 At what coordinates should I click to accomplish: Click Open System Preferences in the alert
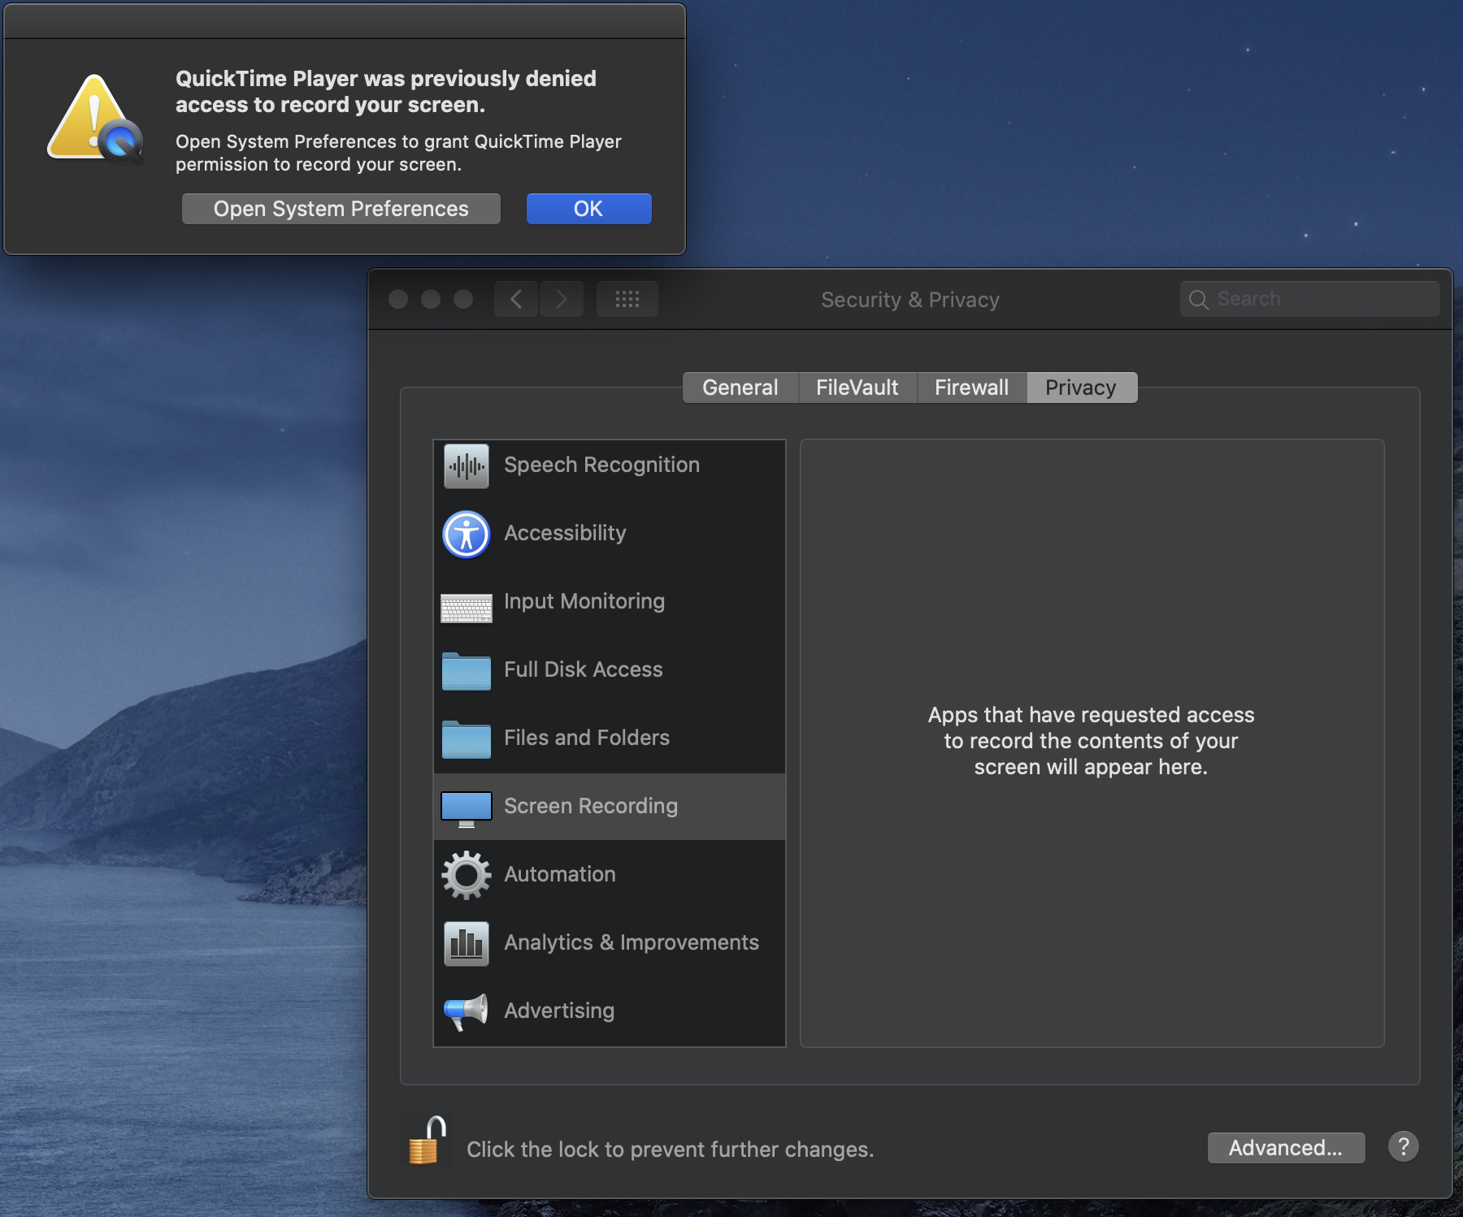[341, 209]
